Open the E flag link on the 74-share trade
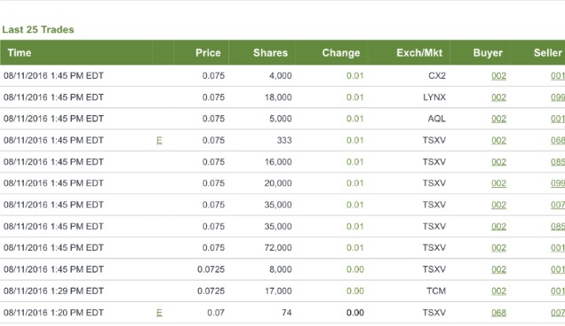The image size is (565, 326). [159, 313]
